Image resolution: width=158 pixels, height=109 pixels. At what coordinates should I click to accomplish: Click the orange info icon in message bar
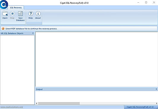pyautogui.click(x=3, y=29)
